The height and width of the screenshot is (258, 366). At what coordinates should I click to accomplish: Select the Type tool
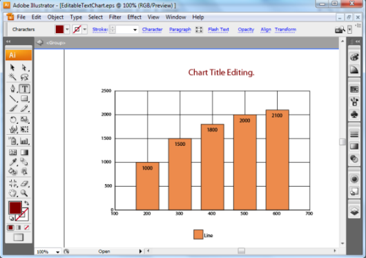click(x=24, y=89)
